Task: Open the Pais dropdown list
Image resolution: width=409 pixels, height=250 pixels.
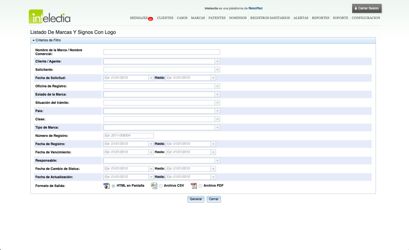Action: pos(217,111)
